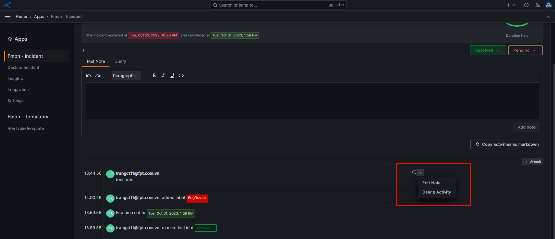Open the help question mark icon
This screenshot has width=555, height=239.
click(526, 5)
